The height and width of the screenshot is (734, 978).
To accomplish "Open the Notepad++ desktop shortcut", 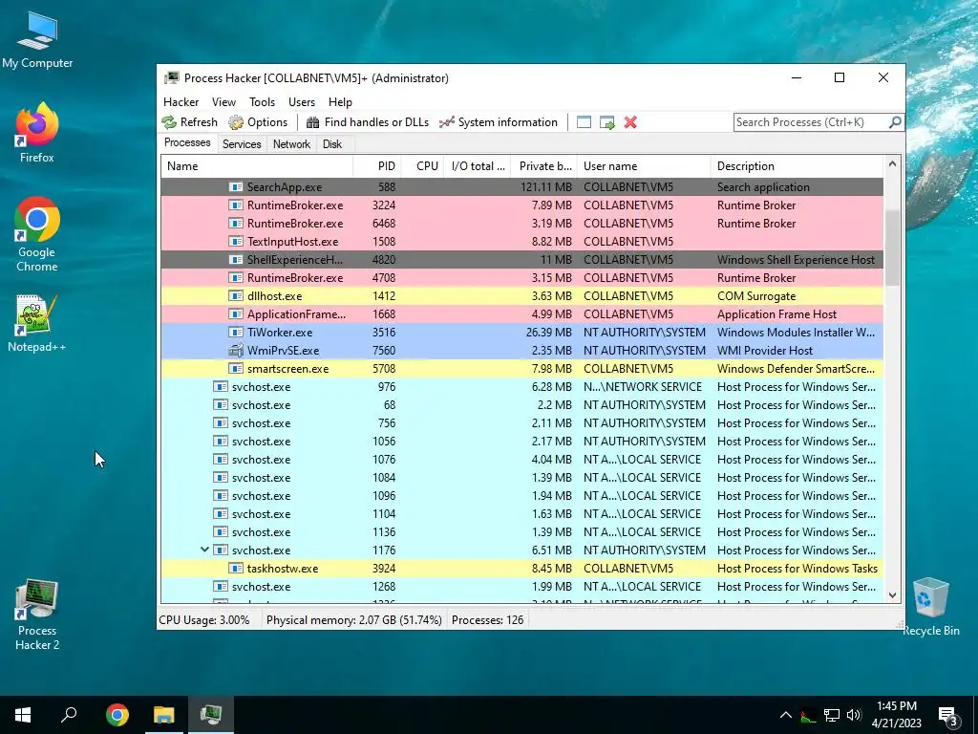I will pos(37,323).
